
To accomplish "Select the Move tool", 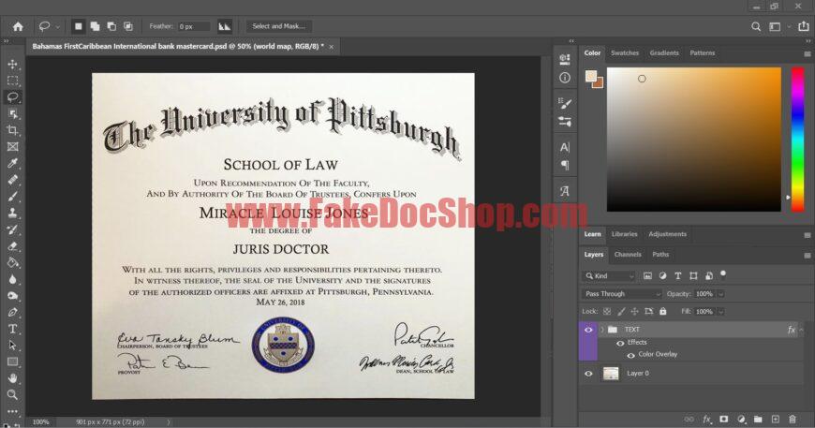I will pyautogui.click(x=12, y=64).
